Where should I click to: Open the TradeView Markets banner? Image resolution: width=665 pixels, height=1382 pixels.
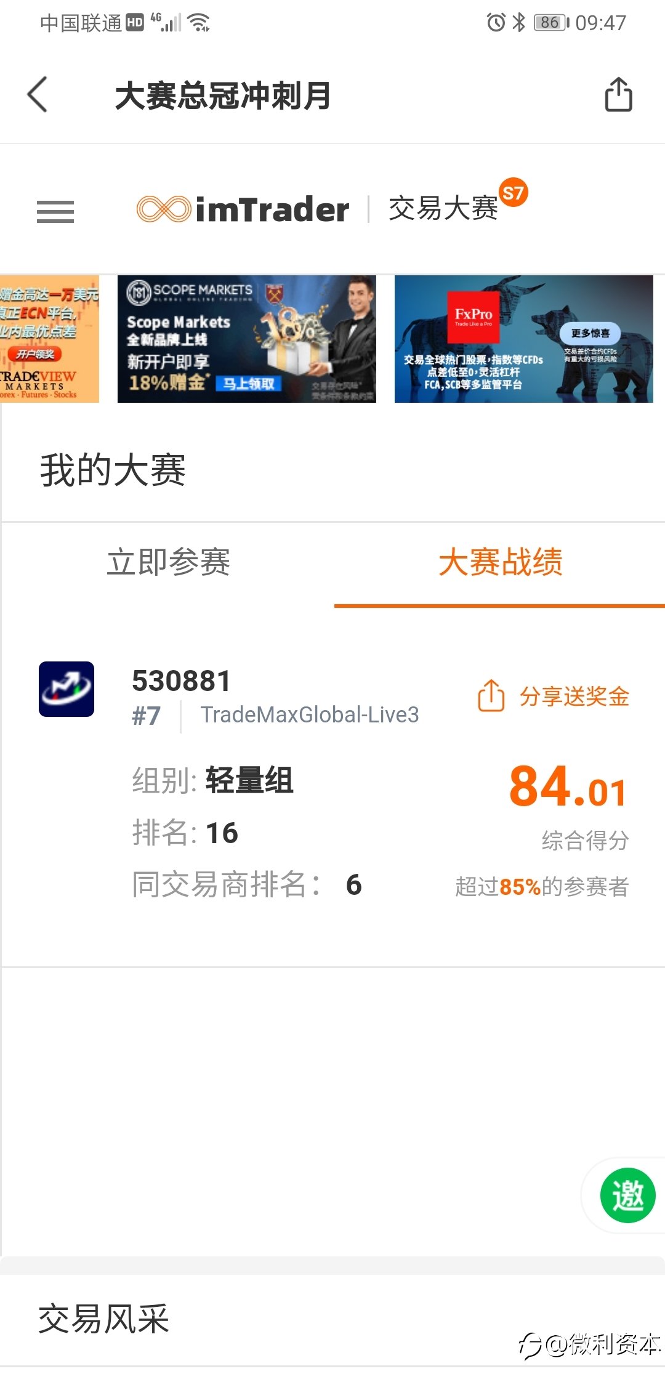49,339
